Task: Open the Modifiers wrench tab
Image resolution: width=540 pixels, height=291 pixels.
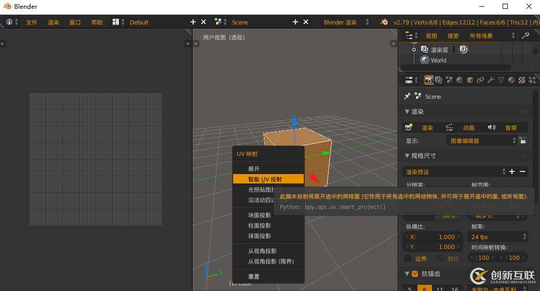Action: click(x=491, y=80)
